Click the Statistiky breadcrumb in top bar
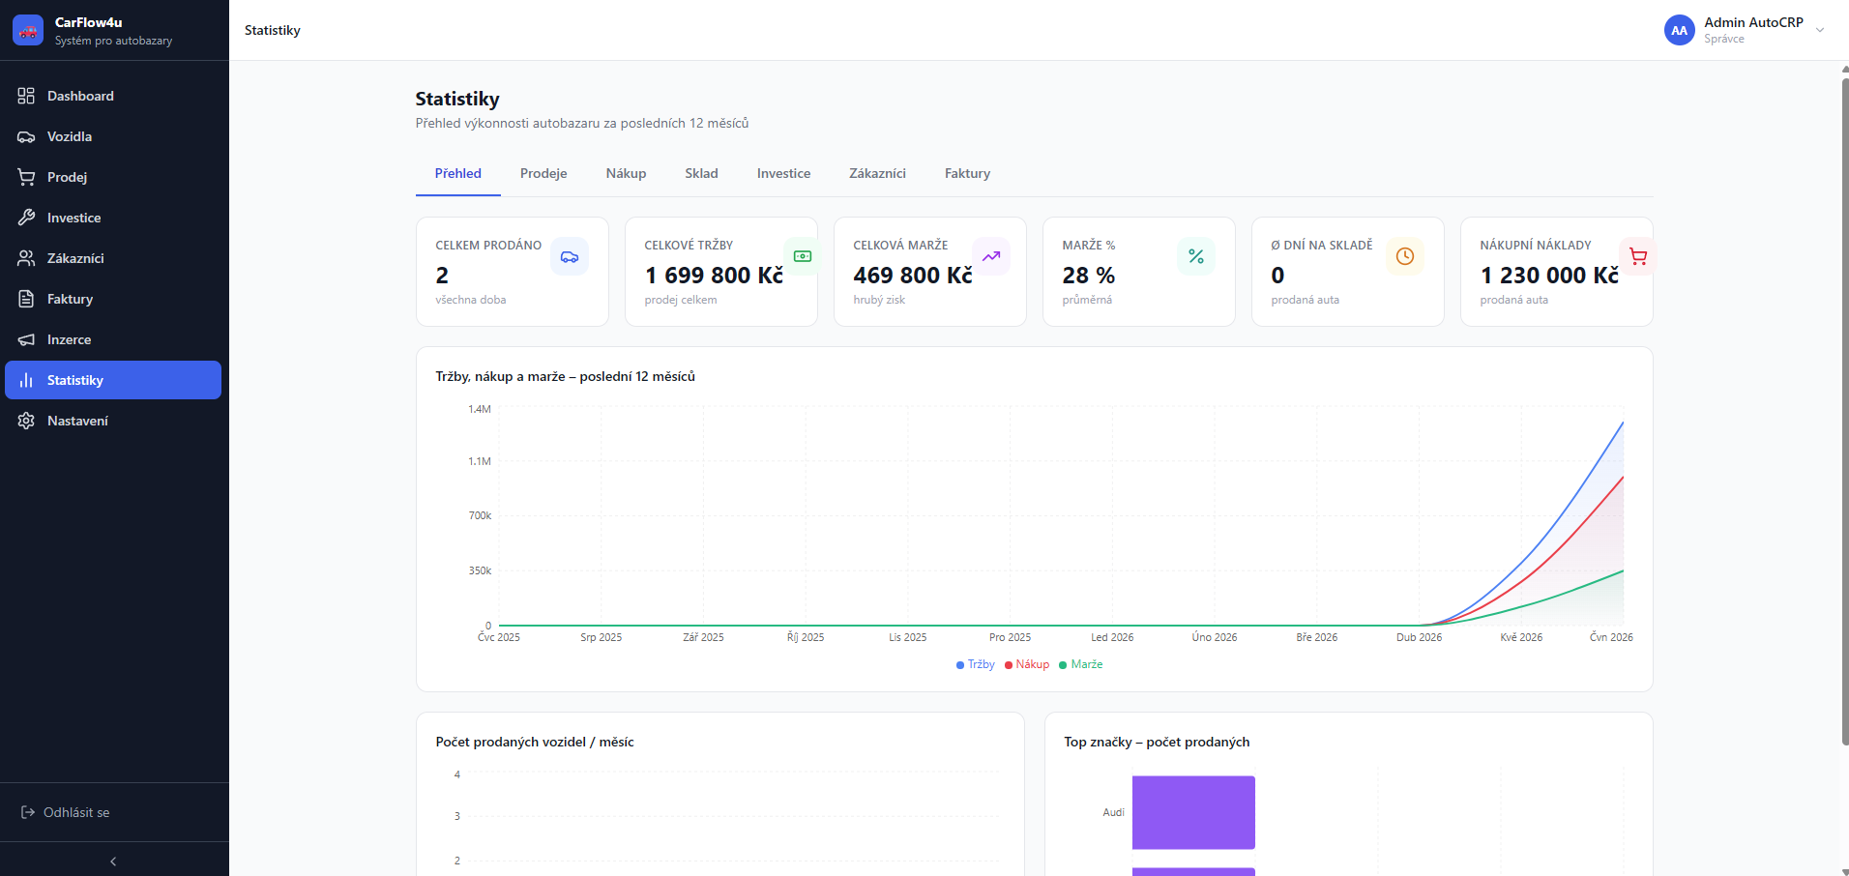The height and width of the screenshot is (876, 1849). click(273, 30)
